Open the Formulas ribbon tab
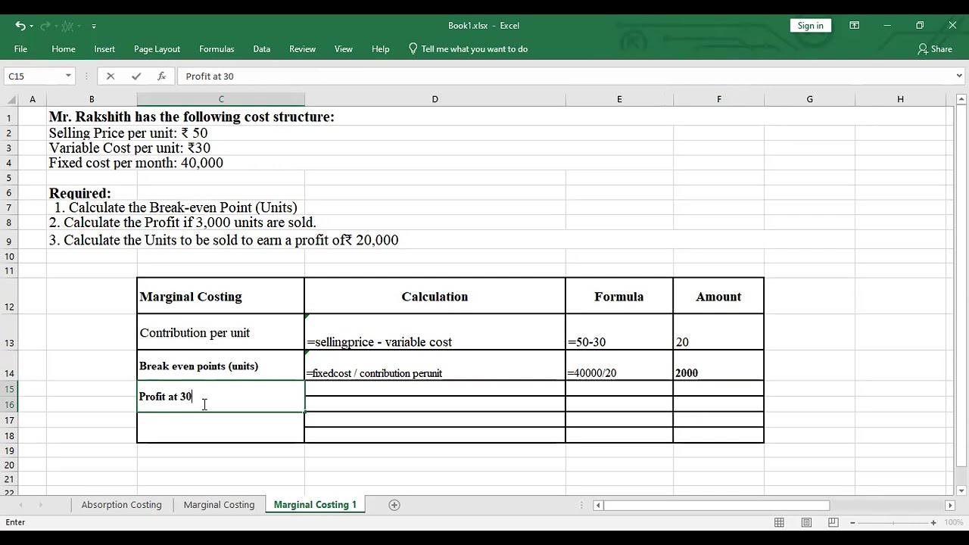 [217, 49]
